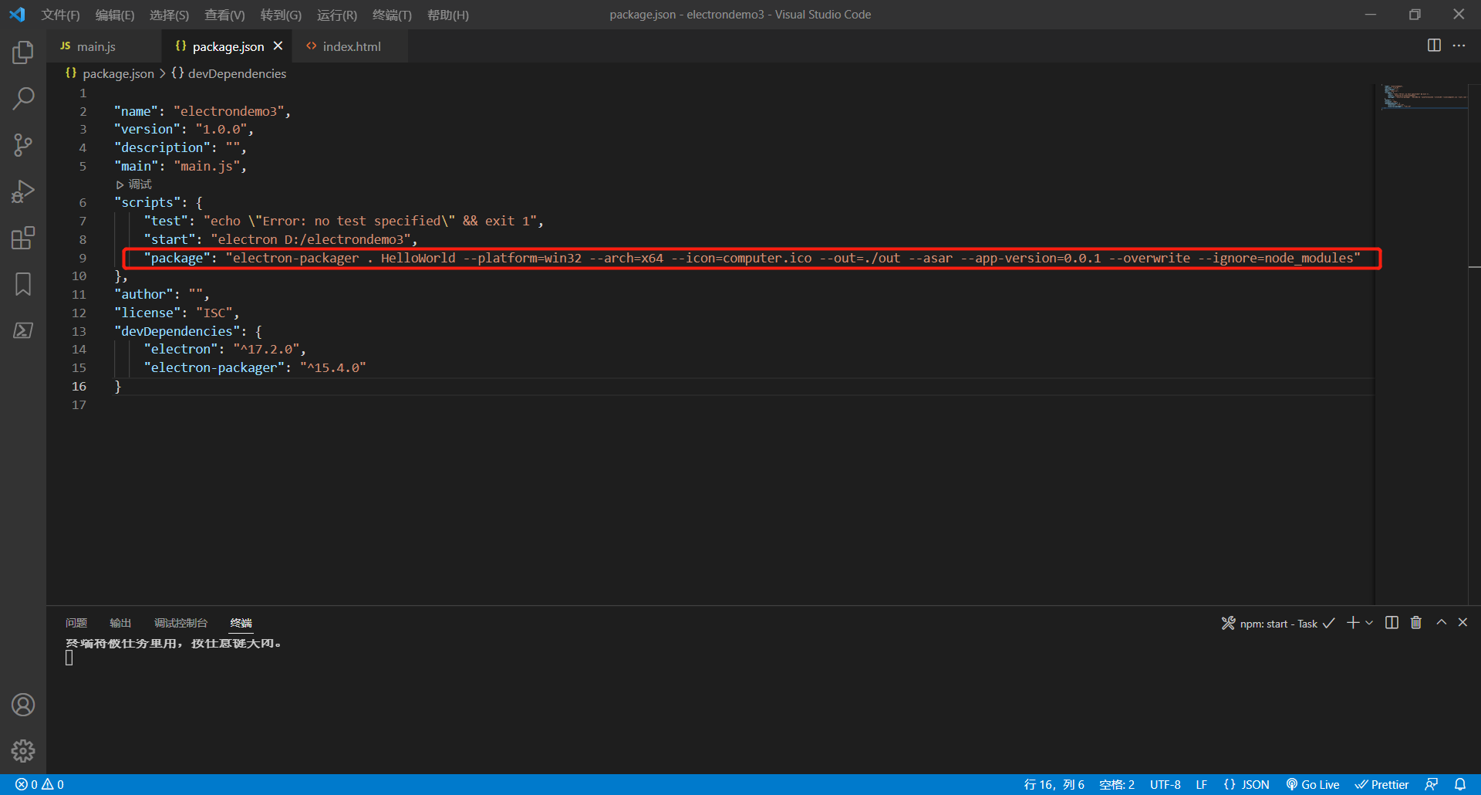This screenshot has width=1481, height=795.
Task: Click the VS Code logo icon
Action: point(17,15)
